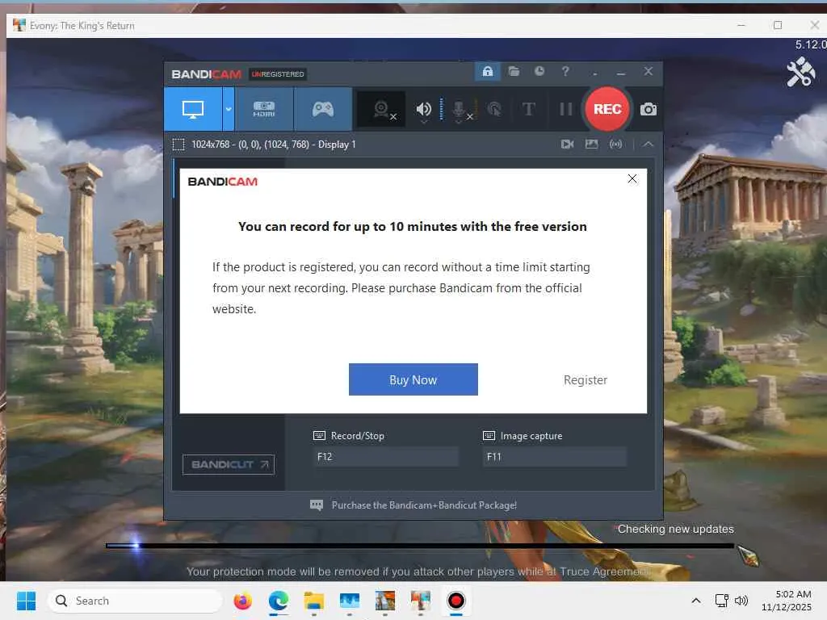Collapse the Bandicam panel with the chevron
The height and width of the screenshot is (620, 827).
(649, 144)
